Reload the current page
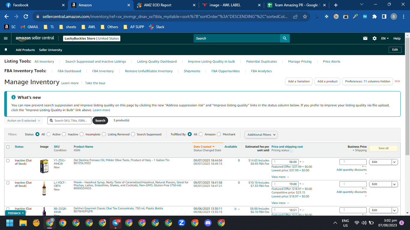The image size is (410, 230). tap(26, 16)
